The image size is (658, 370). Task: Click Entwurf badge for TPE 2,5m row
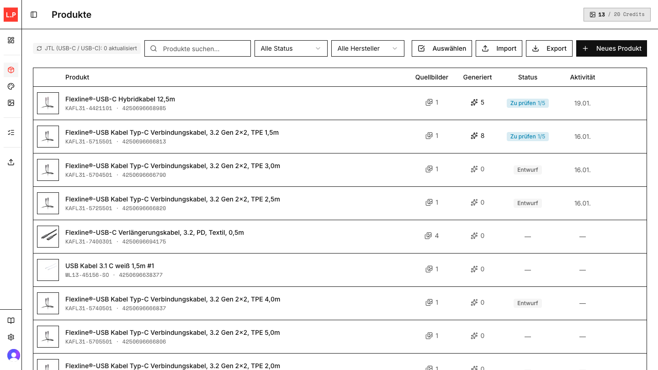point(528,203)
